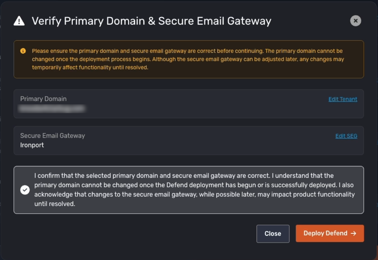Click the blurred primary domain value

[x=52, y=108]
